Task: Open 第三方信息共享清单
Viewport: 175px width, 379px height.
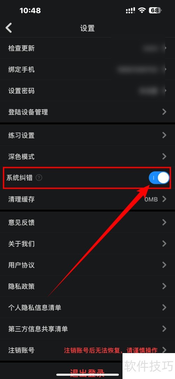Action: [87, 329]
